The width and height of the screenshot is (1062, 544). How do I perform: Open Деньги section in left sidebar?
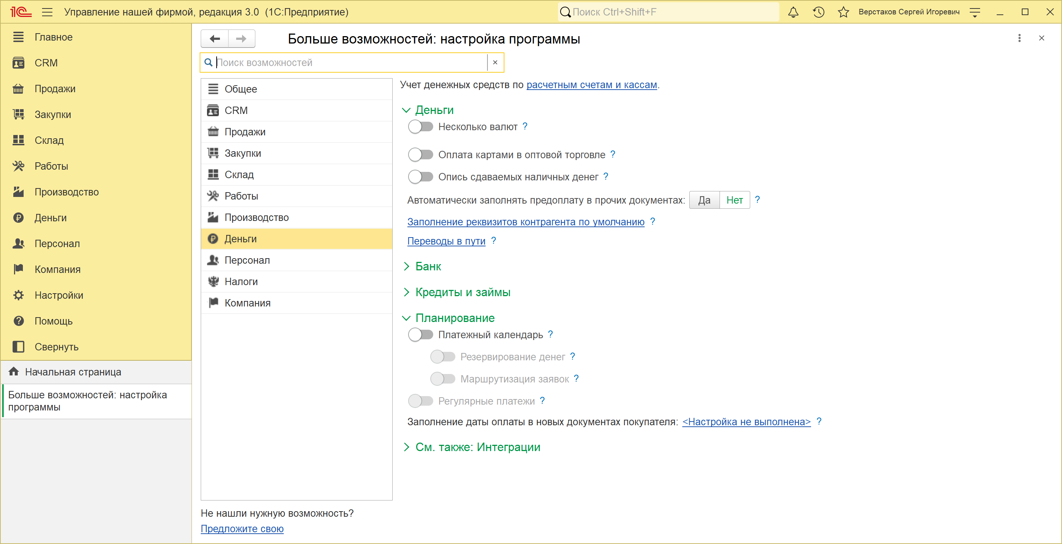coord(96,218)
